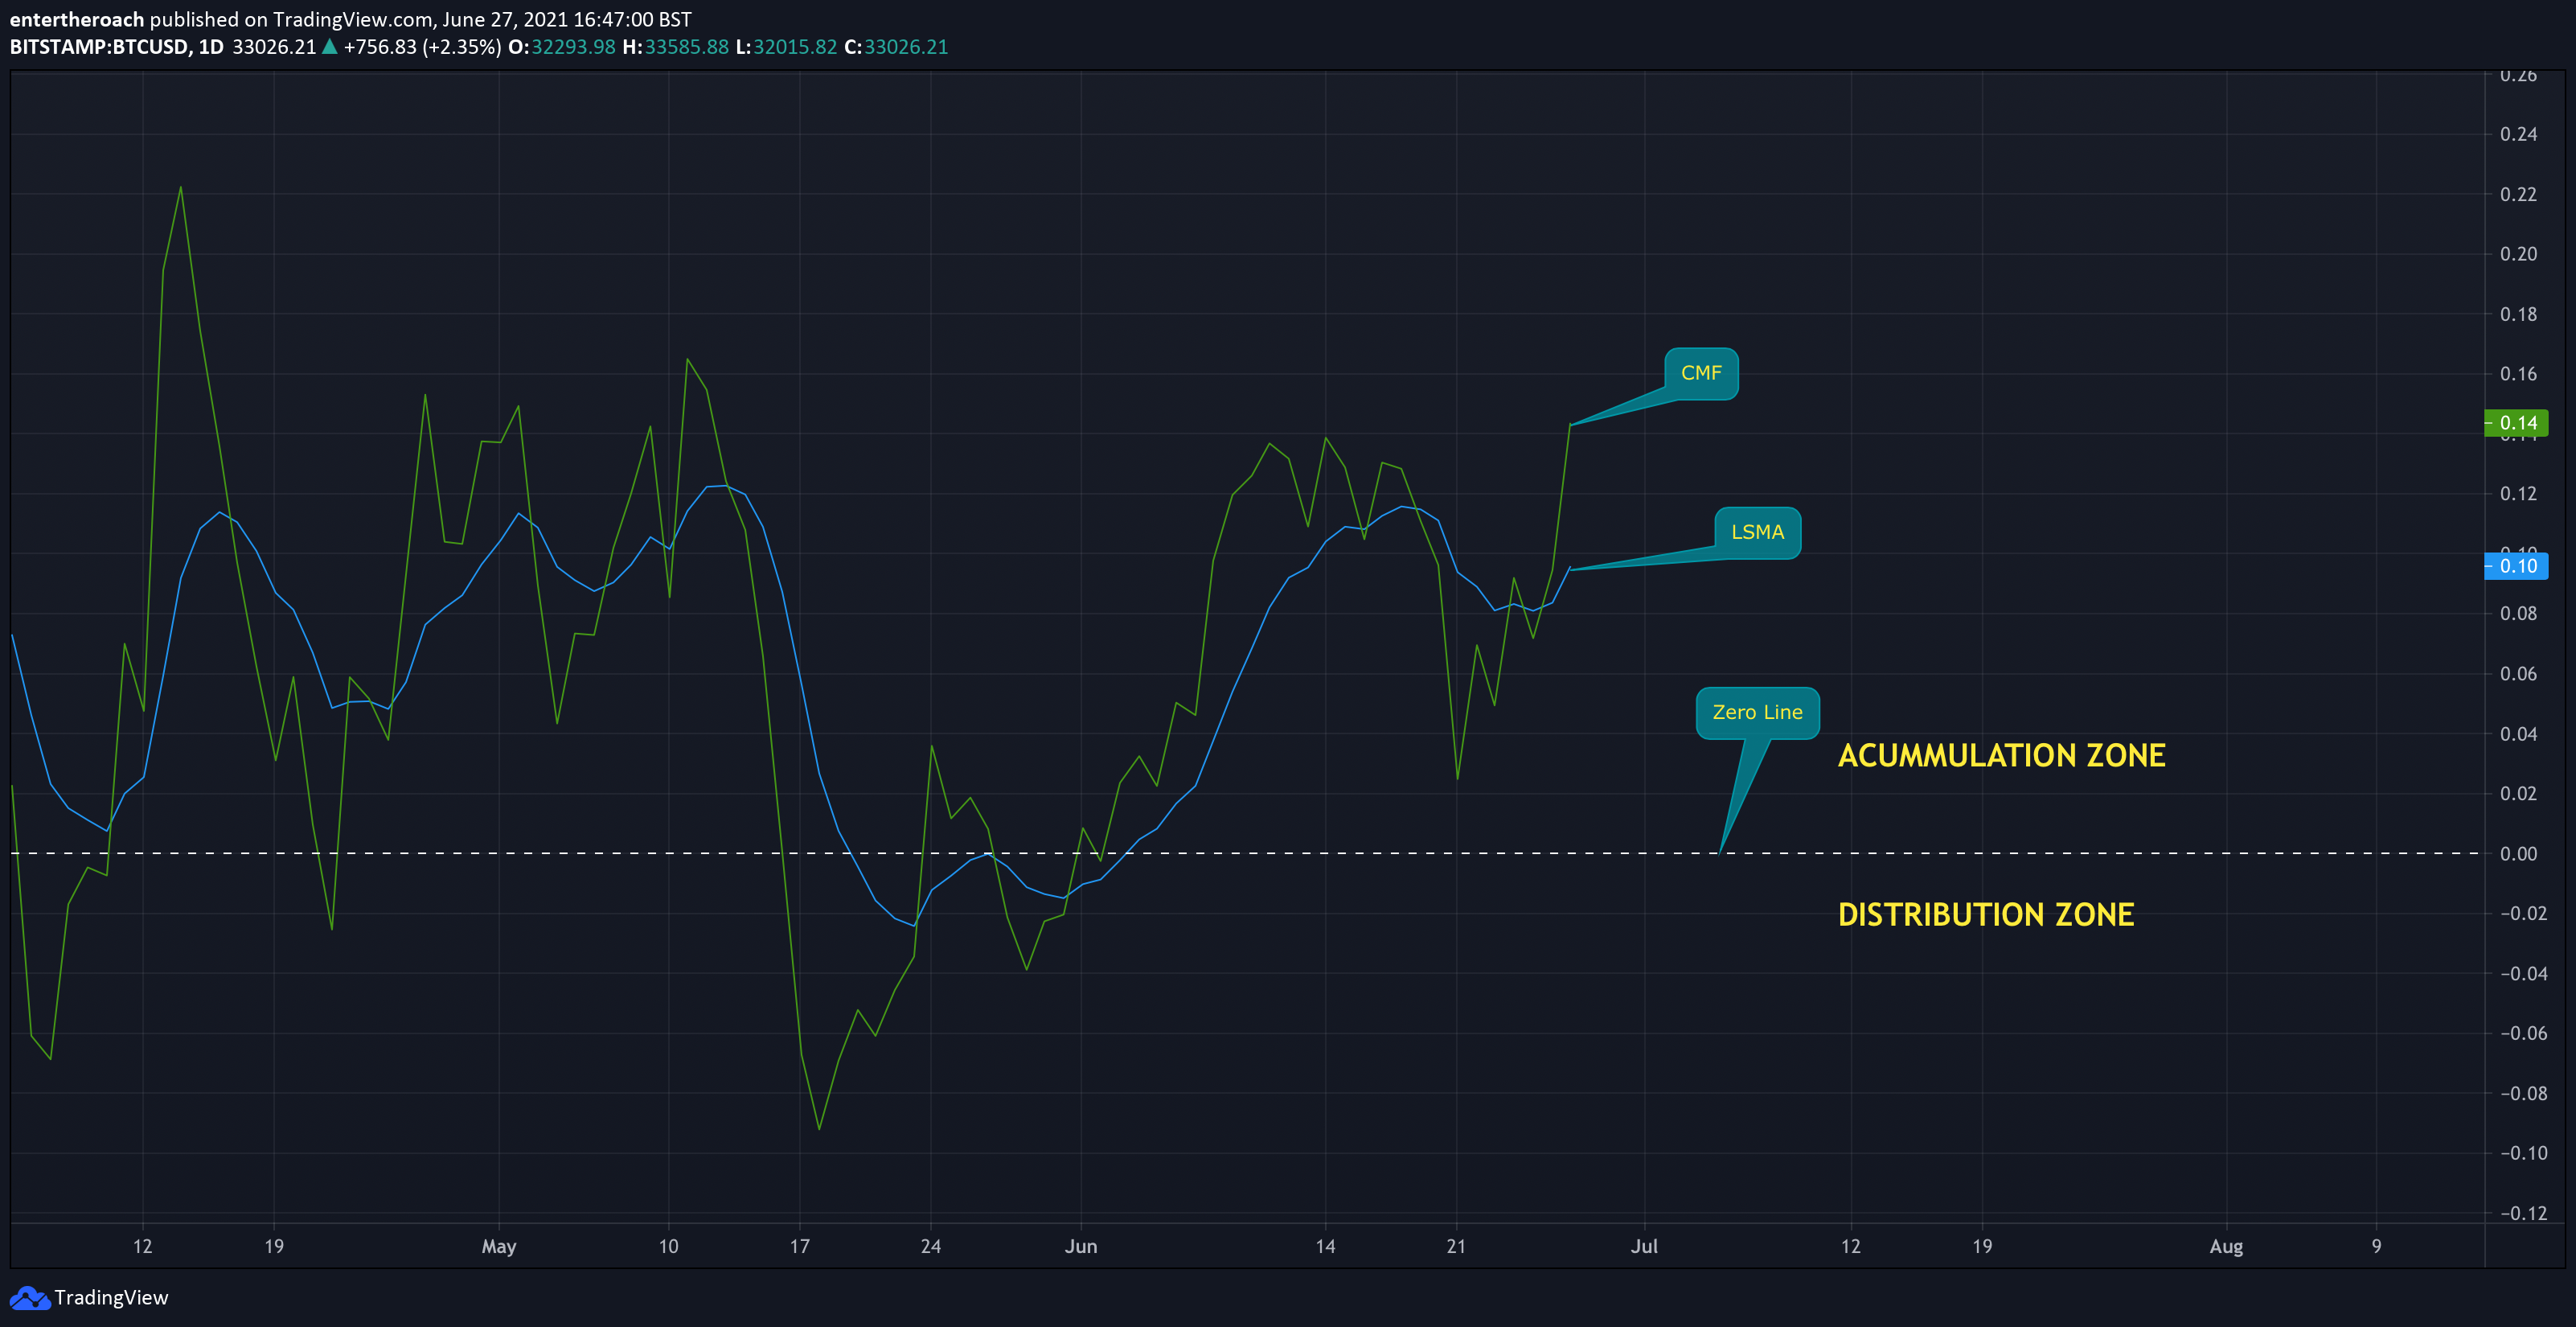Click the low price L:32015.82

coord(786,47)
